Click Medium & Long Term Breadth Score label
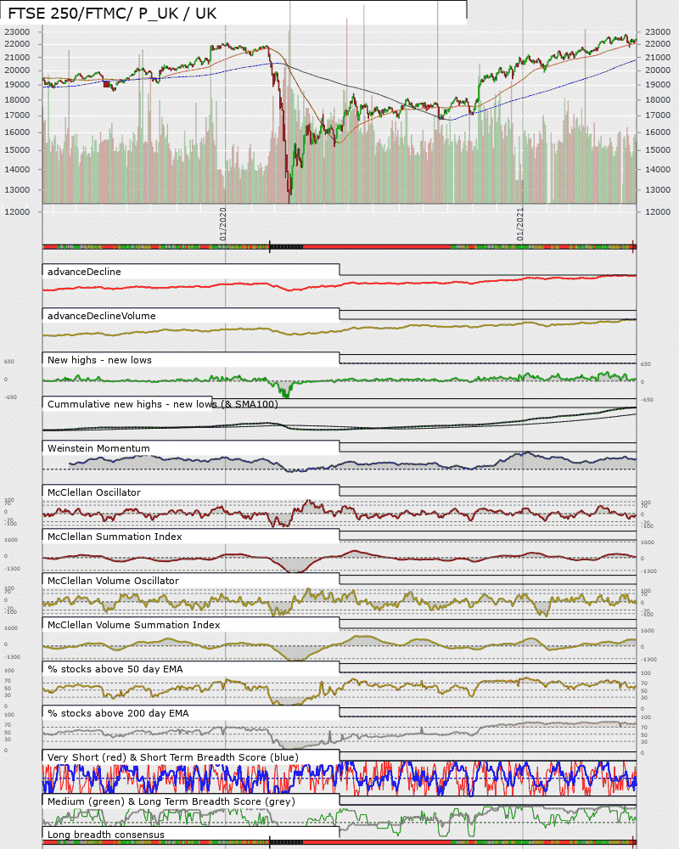The width and height of the screenshot is (679, 849). pyautogui.click(x=171, y=801)
